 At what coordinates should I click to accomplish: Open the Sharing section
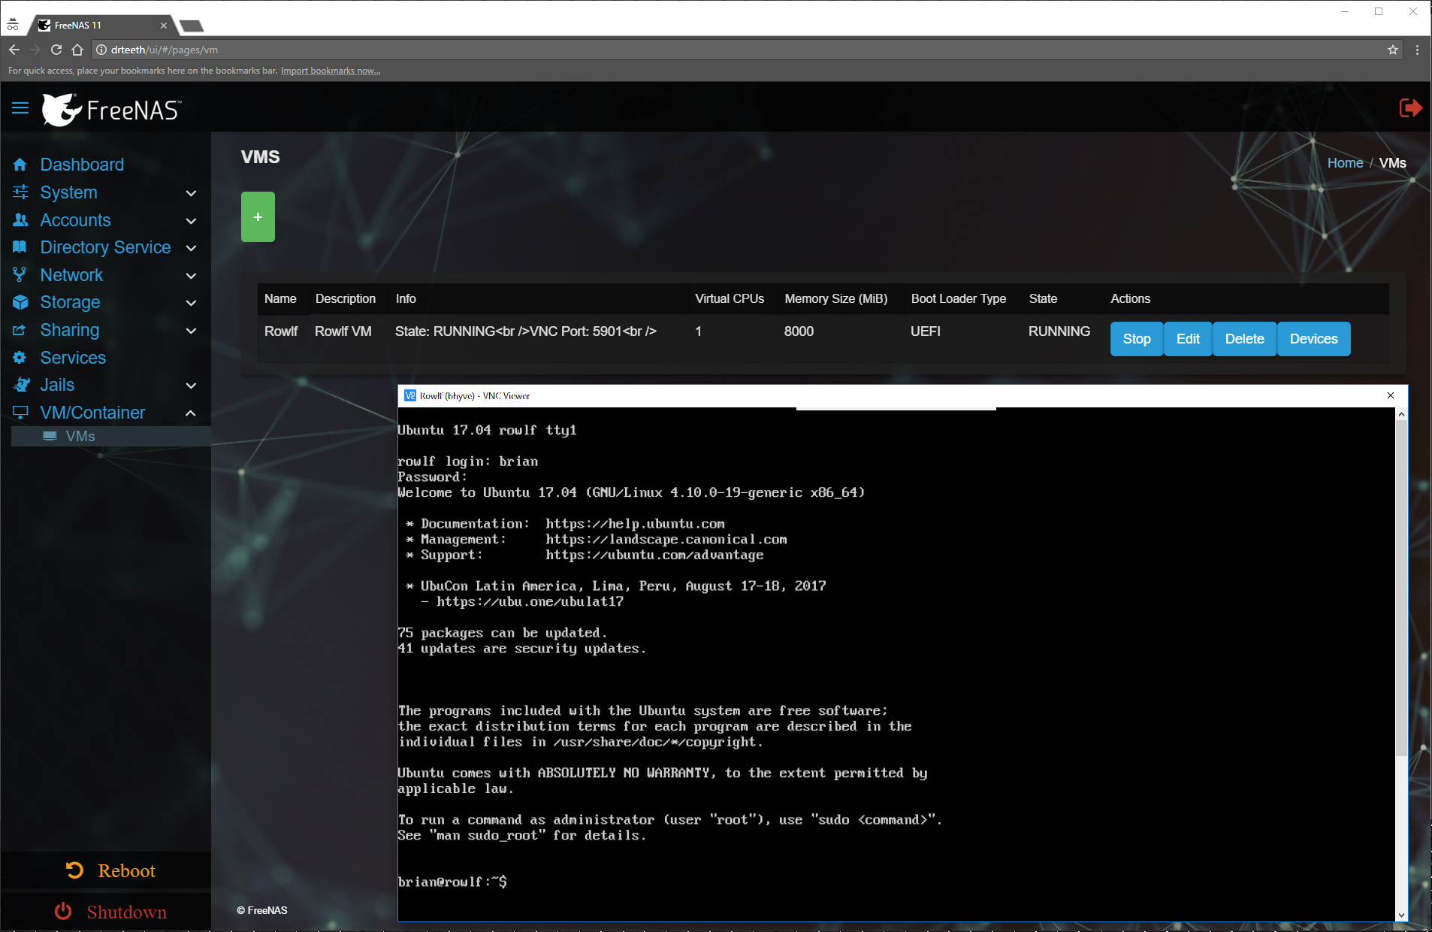(69, 330)
